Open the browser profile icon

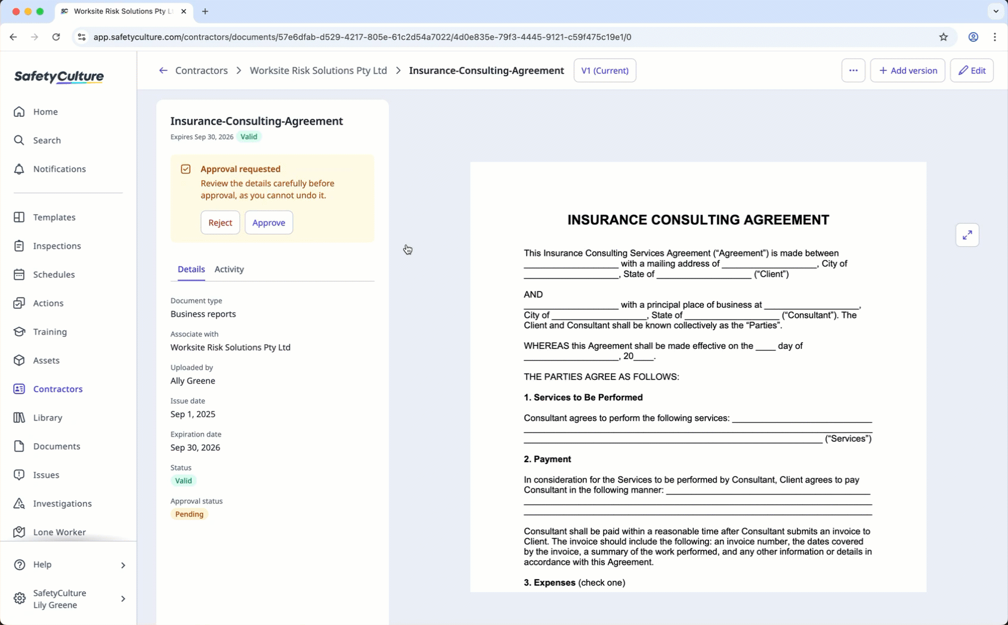tap(973, 37)
